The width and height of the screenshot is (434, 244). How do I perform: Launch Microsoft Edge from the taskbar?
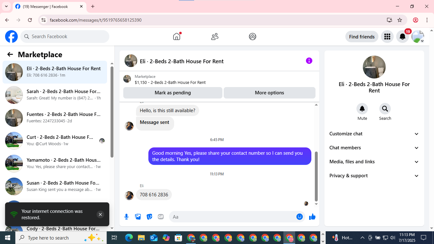pos(129,238)
